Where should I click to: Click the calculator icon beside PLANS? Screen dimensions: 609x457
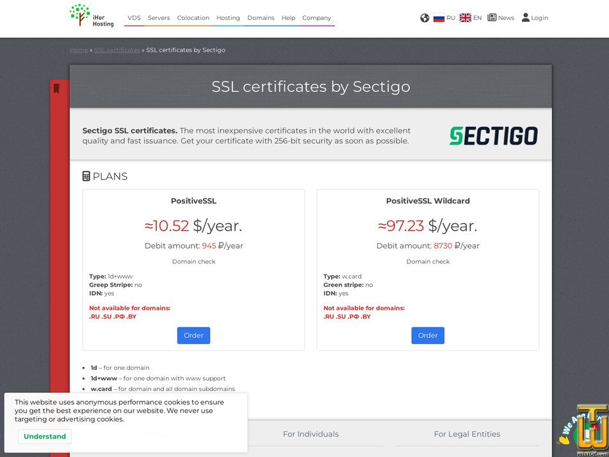(86, 176)
